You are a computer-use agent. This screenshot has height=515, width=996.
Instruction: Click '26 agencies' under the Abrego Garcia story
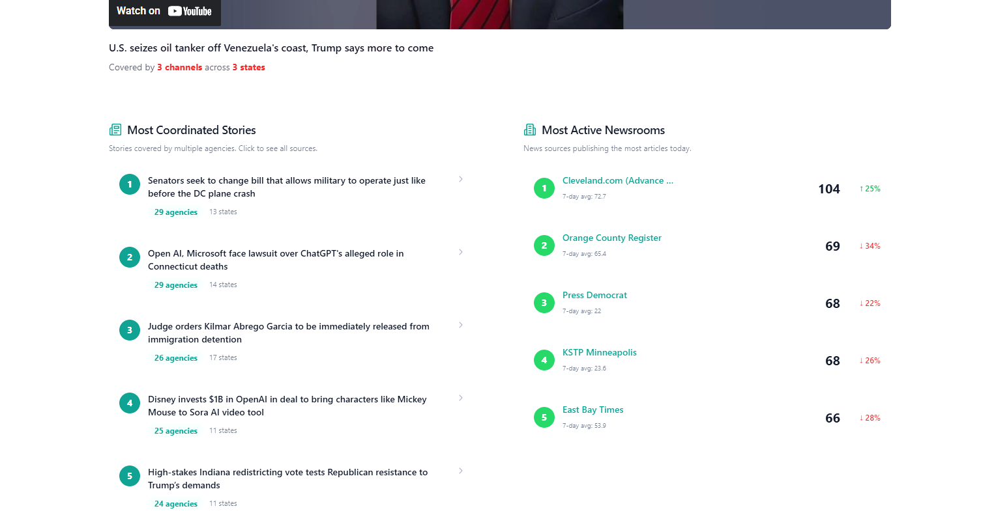(176, 358)
